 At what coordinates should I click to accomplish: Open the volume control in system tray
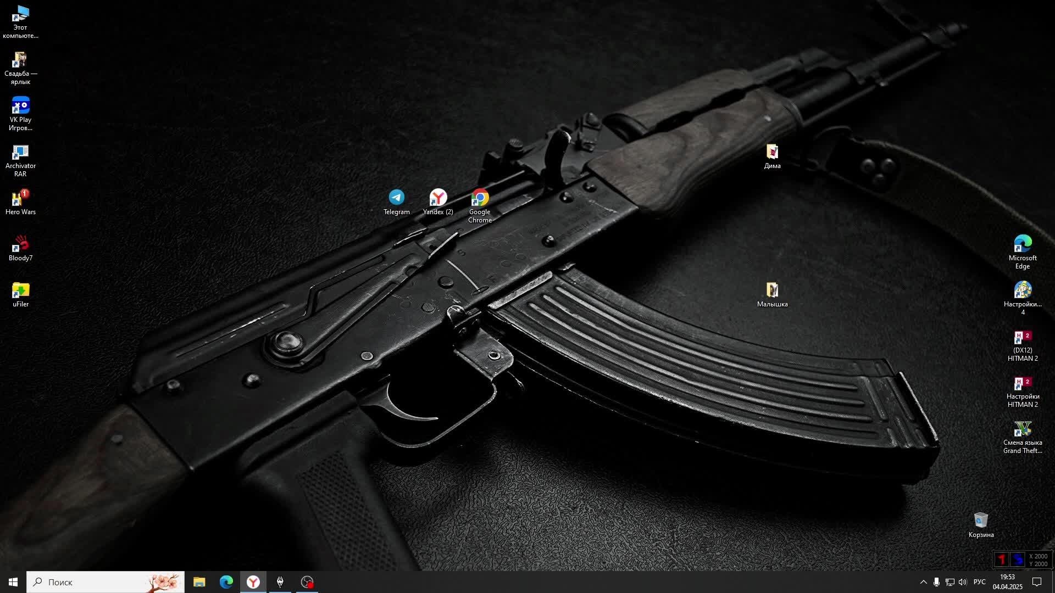(962, 582)
